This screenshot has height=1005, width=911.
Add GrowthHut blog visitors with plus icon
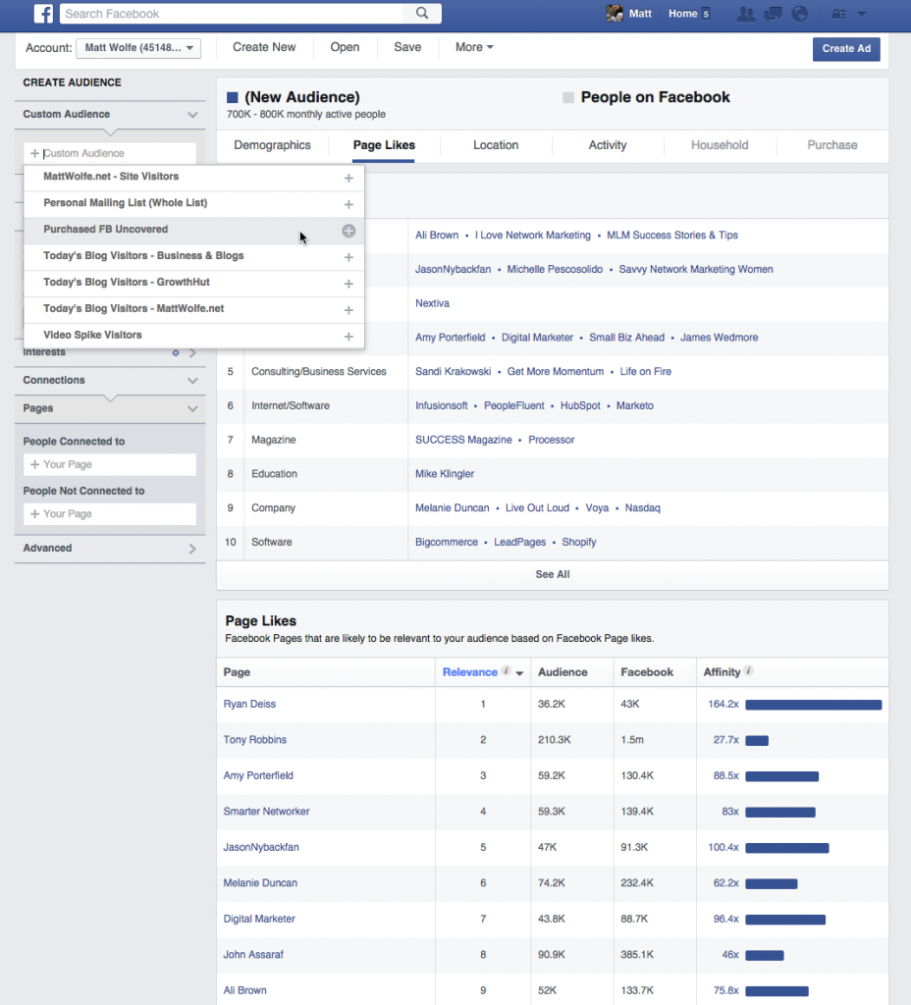tap(348, 284)
